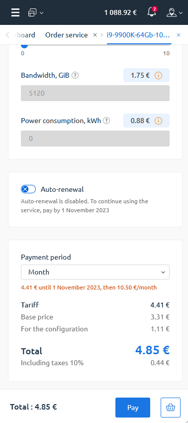Close the Order service tab
The height and width of the screenshot is (423, 188).
(x=95, y=35)
